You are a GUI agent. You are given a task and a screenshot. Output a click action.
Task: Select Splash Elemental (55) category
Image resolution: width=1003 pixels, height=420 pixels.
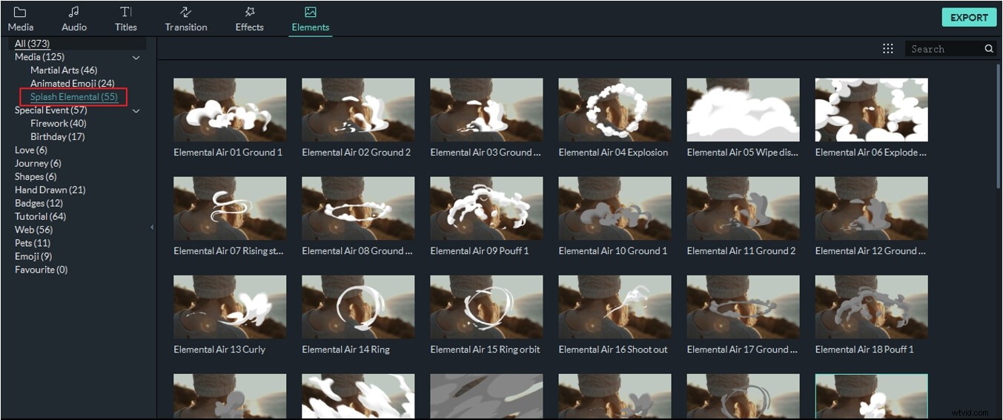tap(74, 97)
